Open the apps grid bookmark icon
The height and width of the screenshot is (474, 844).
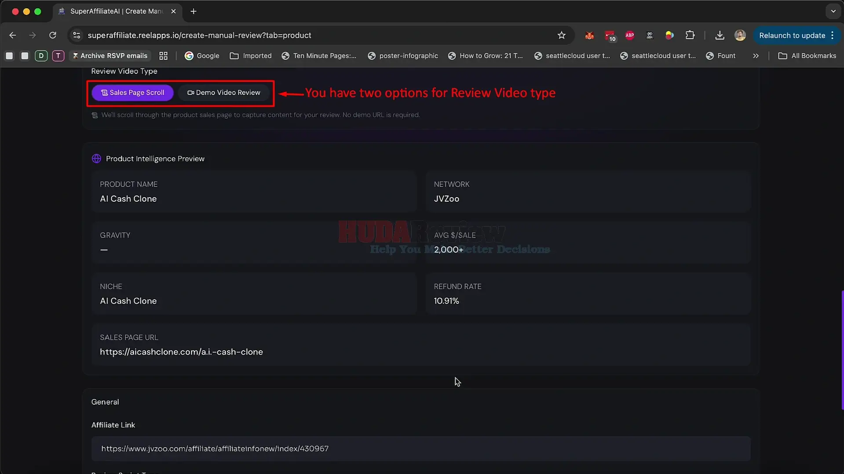[163, 56]
